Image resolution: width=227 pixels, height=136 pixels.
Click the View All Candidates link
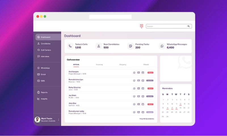[147, 119]
